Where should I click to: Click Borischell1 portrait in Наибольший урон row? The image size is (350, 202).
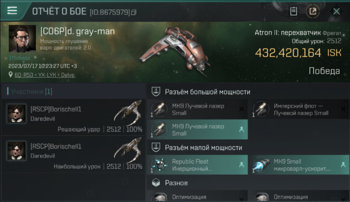pyautogui.click(x=17, y=151)
